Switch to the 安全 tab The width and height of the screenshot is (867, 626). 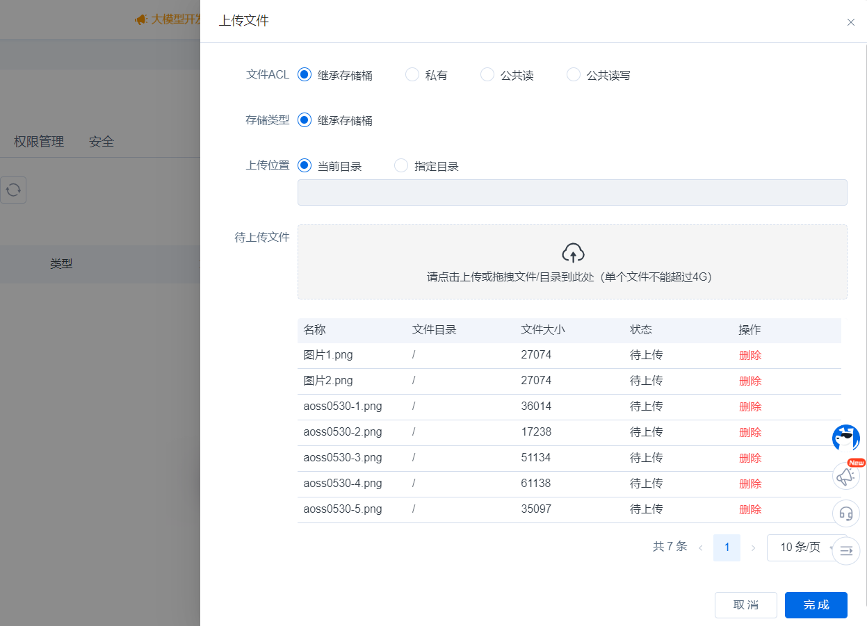(102, 141)
